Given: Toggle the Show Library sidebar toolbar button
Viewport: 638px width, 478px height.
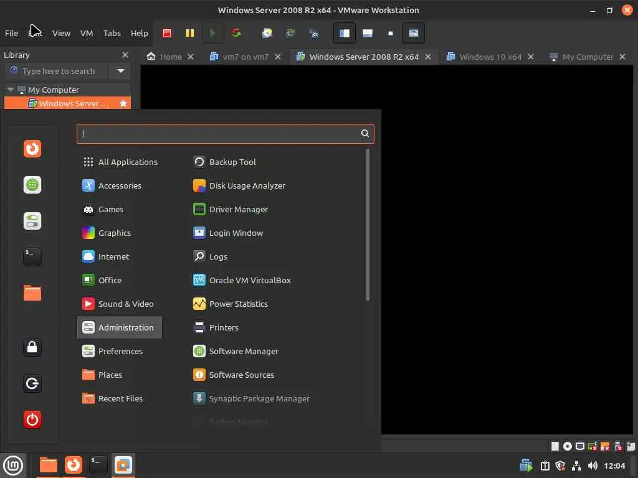Looking at the screenshot, I should click(x=344, y=33).
